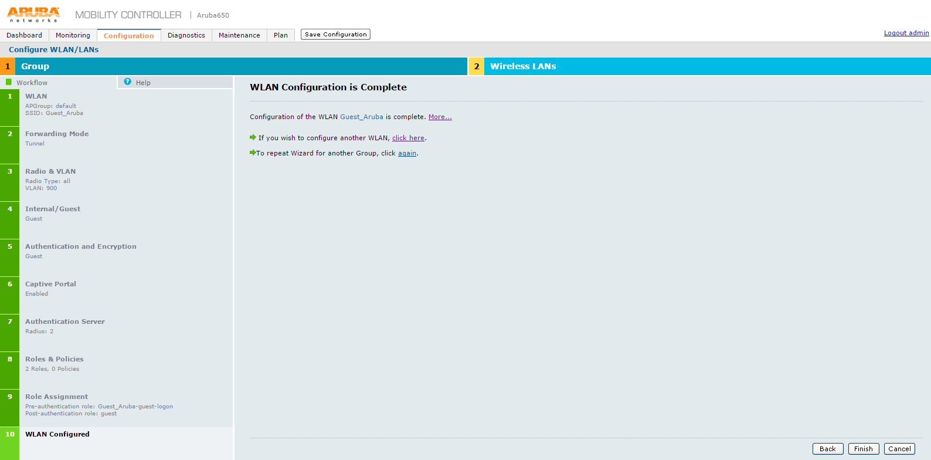Click the 'Post-authentication role: guest' text
Image resolution: width=931 pixels, height=460 pixels.
(x=71, y=414)
